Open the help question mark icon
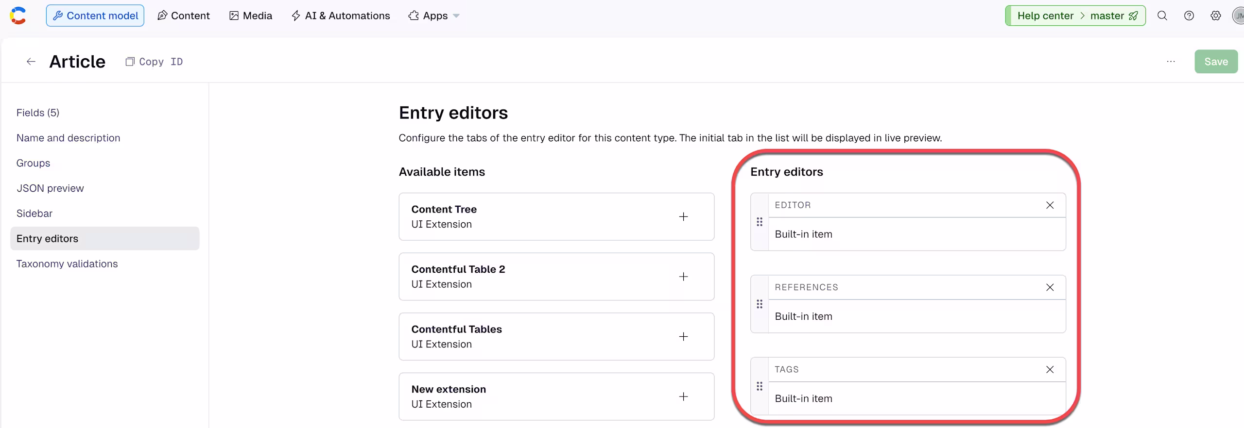Viewport: 1244px width, 428px height. (1189, 16)
